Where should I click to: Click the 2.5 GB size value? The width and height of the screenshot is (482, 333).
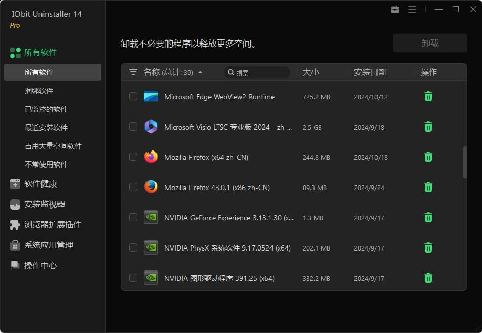pos(312,127)
